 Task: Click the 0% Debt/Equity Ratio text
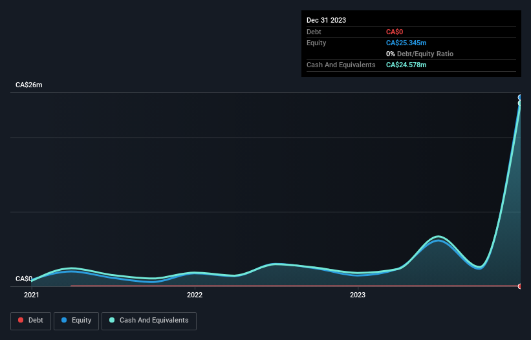420,54
